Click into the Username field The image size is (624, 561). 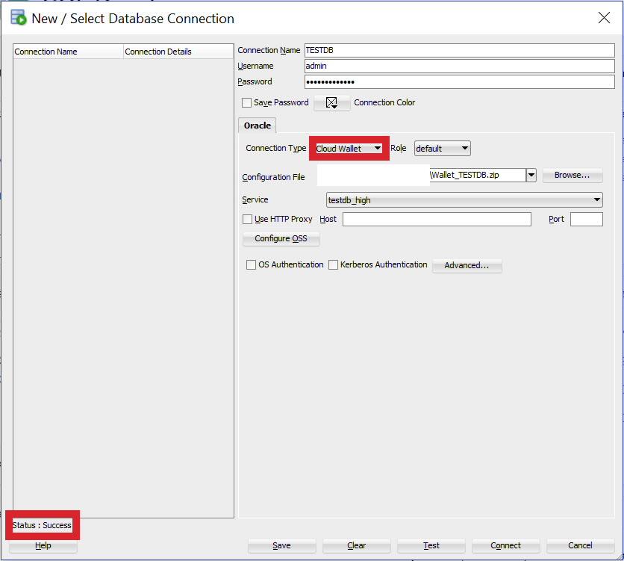click(459, 66)
